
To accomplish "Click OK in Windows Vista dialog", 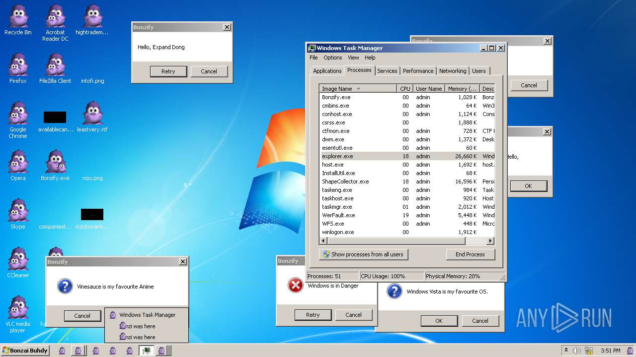I will pos(439,321).
